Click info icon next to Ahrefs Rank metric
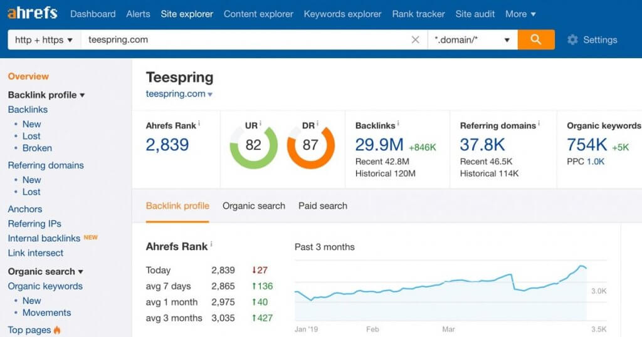642x337 pixels. click(199, 123)
